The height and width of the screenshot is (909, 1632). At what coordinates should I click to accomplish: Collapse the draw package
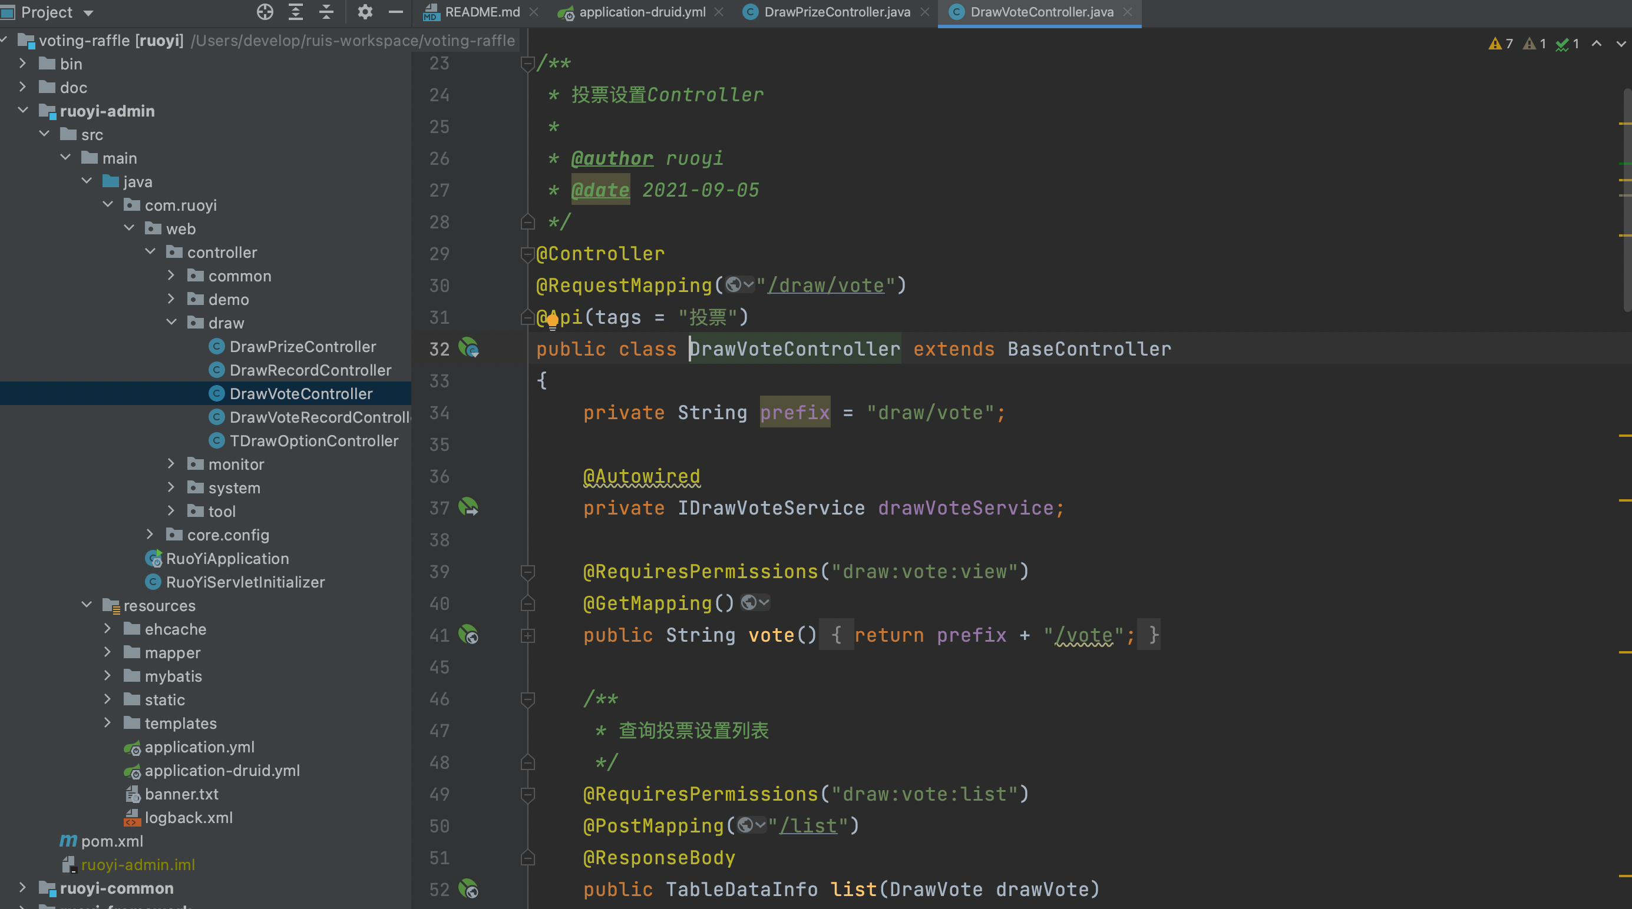coord(171,321)
